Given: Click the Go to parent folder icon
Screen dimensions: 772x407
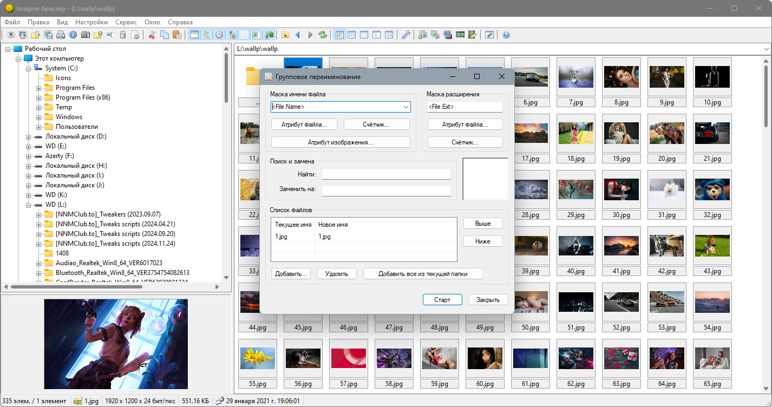Looking at the screenshot, I should click(285, 35).
